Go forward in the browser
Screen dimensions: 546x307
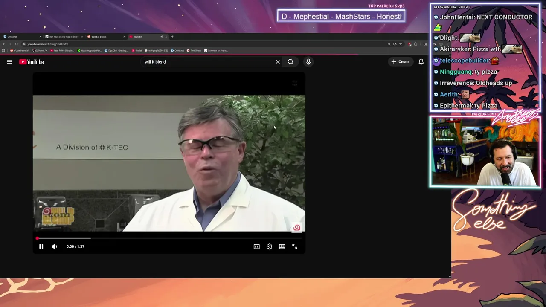(x=10, y=44)
